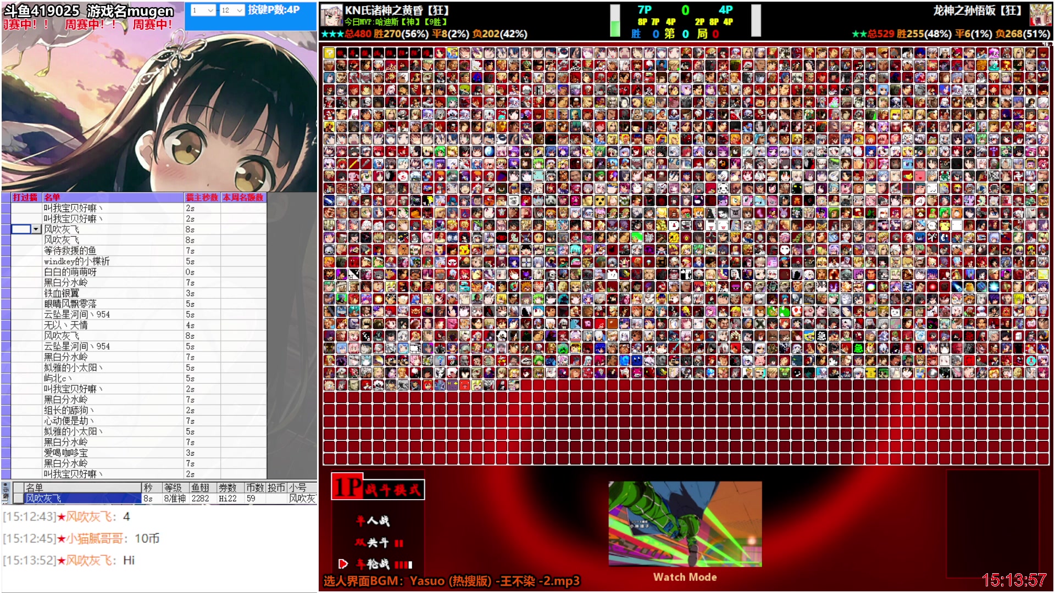Click the green left player health bar
Viewport: 1055px width, 593px height.
[x=615, y=21]
